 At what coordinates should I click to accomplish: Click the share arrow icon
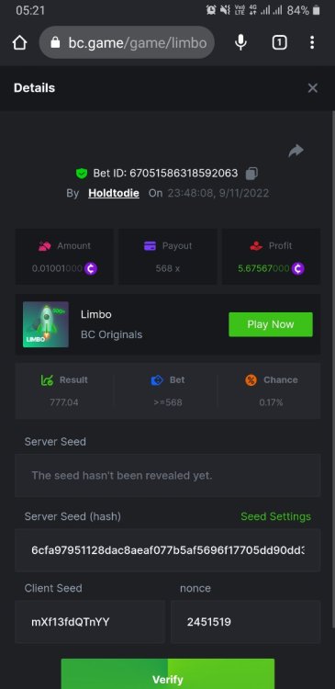(x=296, y=151)
